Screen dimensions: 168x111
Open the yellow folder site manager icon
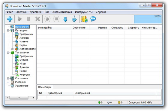[84, 19]
